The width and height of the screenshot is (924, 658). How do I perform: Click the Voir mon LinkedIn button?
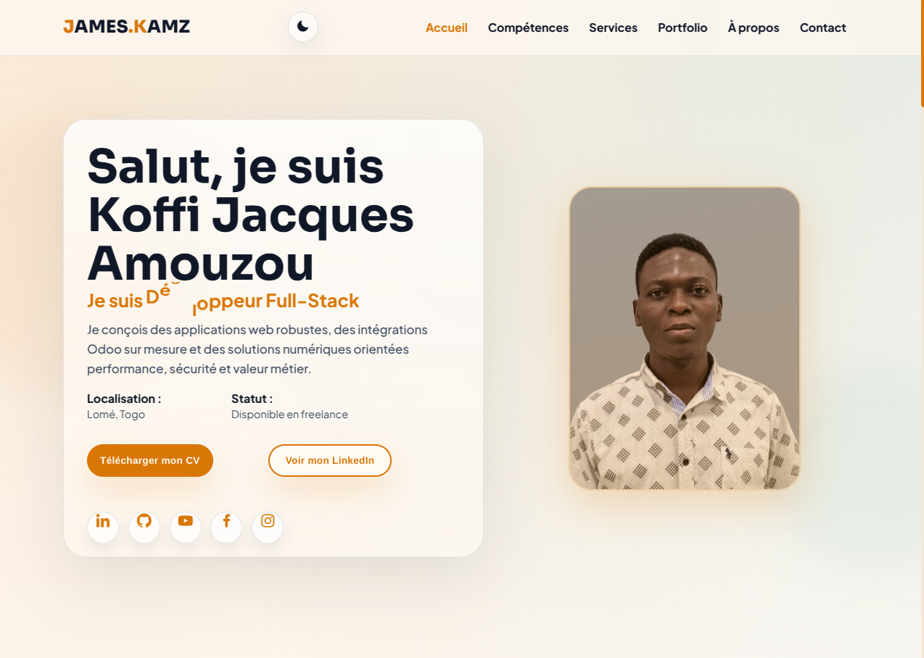tap(330, 460)
